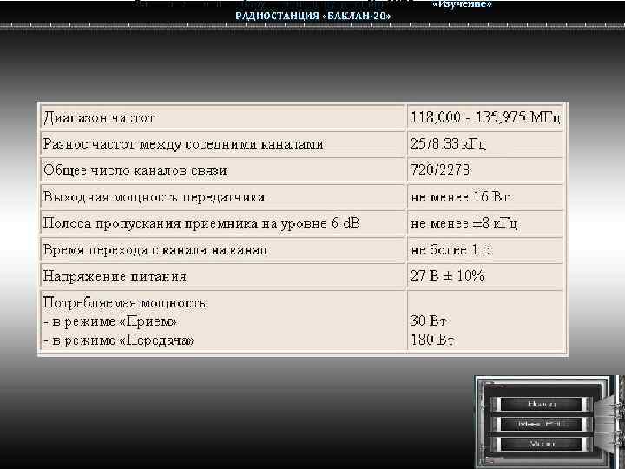Select the value '720/2278'
Viewport: 625px width, 469px height.
click(x=440, y=170)
